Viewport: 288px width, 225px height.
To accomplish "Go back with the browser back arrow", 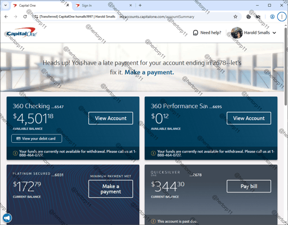I will 6,17.
